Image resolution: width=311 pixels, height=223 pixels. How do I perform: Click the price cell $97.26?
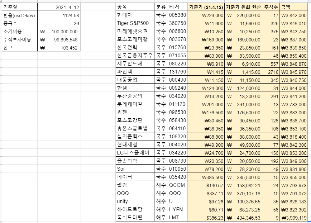click(x=206, y=202)
